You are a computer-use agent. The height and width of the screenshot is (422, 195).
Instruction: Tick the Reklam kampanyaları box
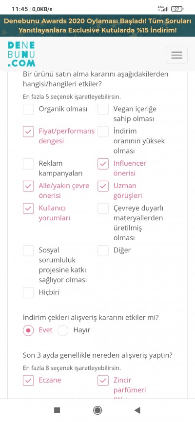pos(28,164)
